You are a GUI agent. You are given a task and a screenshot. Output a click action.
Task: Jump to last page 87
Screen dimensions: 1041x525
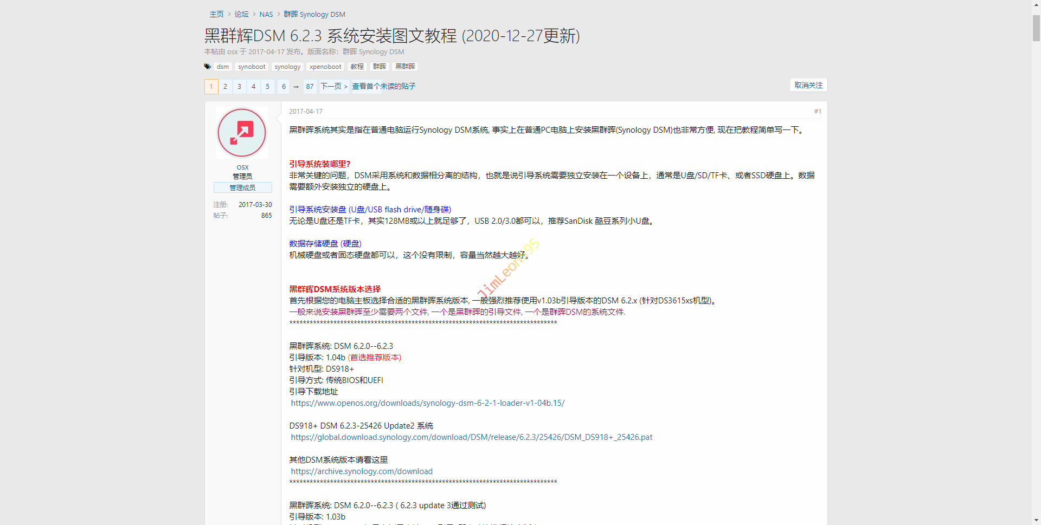(310, 87)
